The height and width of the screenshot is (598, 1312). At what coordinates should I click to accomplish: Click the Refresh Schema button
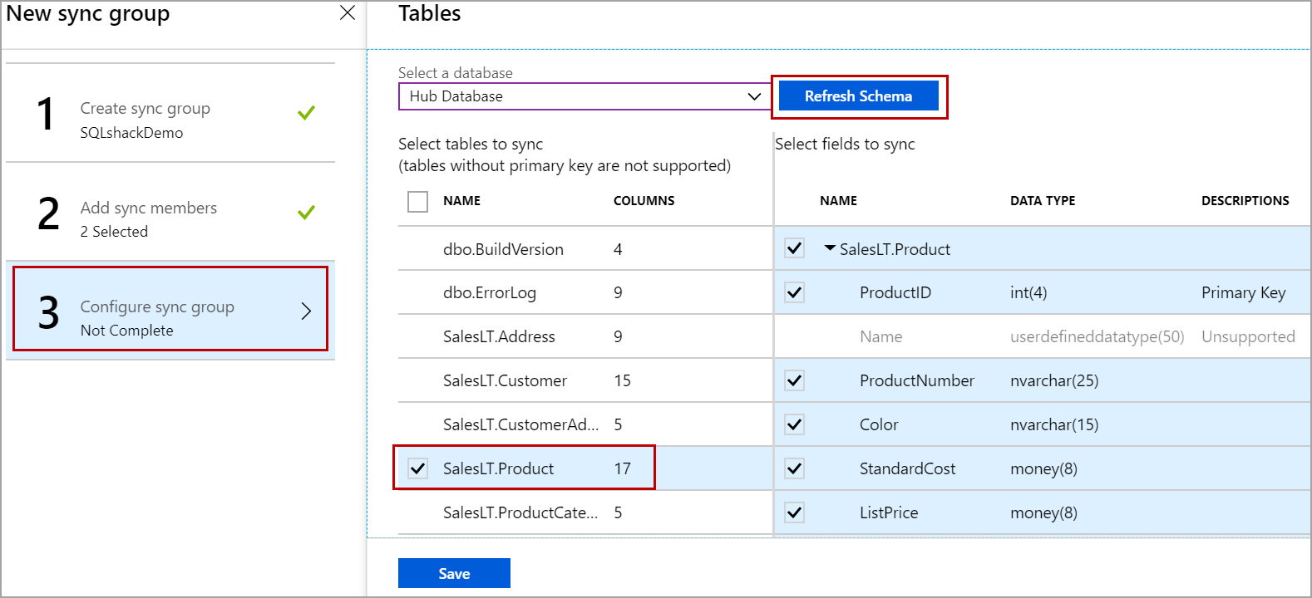coord(858,96)
